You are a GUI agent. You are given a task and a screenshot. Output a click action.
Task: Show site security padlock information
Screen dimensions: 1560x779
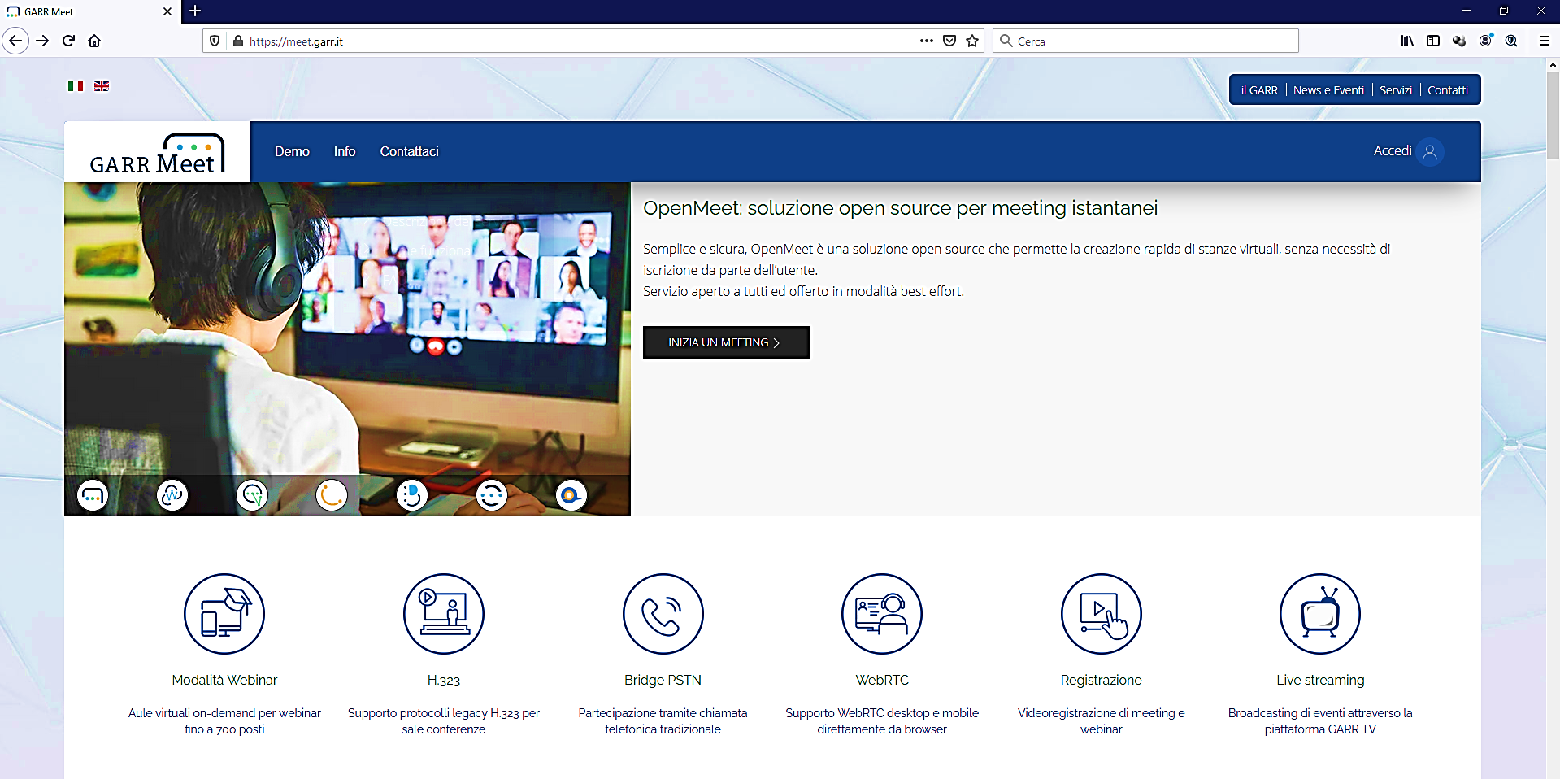pos(238,41)
